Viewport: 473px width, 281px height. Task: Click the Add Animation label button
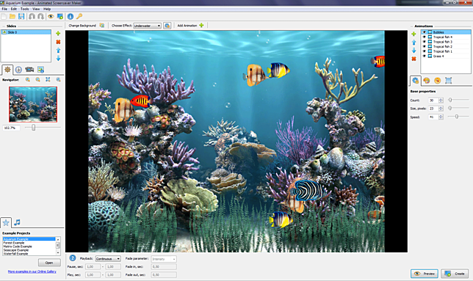pyautogui.click(x=187, y=26)
